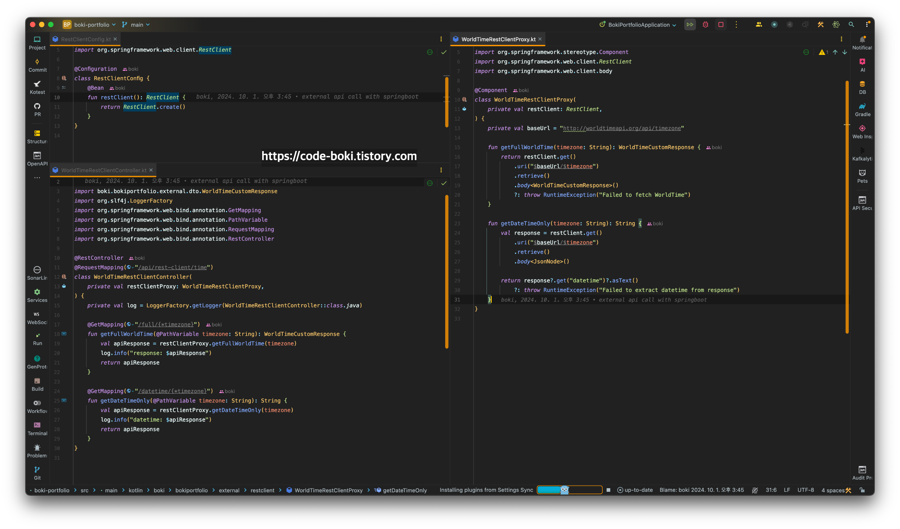
Task: Select the RestClientConfig.kt tab
Action: tap(86, 39)
